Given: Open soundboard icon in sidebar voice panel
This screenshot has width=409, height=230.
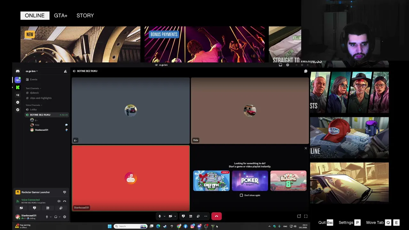Looking at the screenshot, I should (x=61, y=208).
